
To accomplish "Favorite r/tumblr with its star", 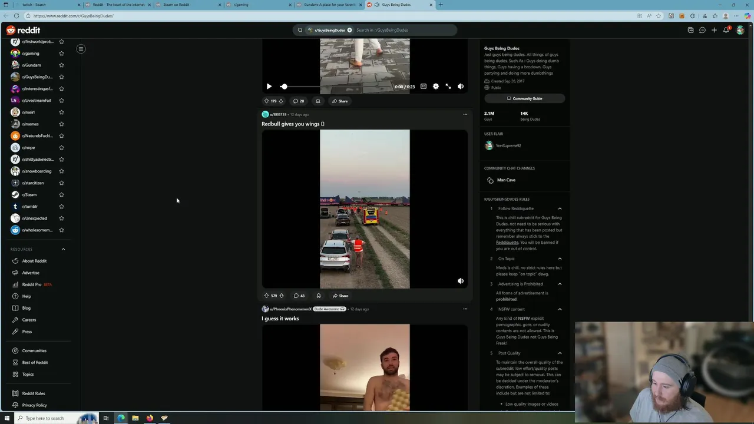I will point(61,207).
